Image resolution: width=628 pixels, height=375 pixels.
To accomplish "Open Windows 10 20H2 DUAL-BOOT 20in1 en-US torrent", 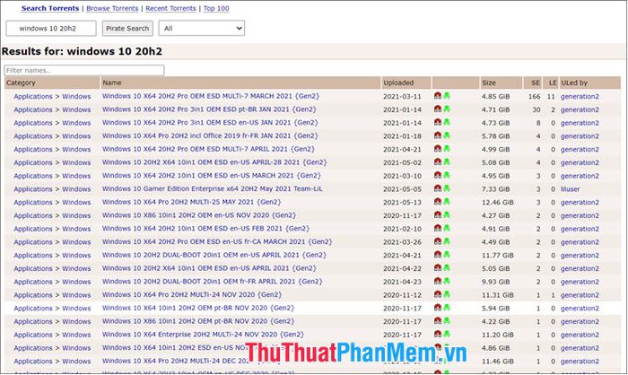I will pos(214,255).
